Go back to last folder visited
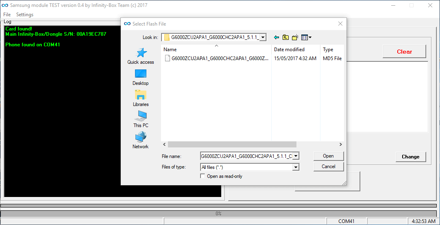The image size is (440, 225). [x=277, y=37]
